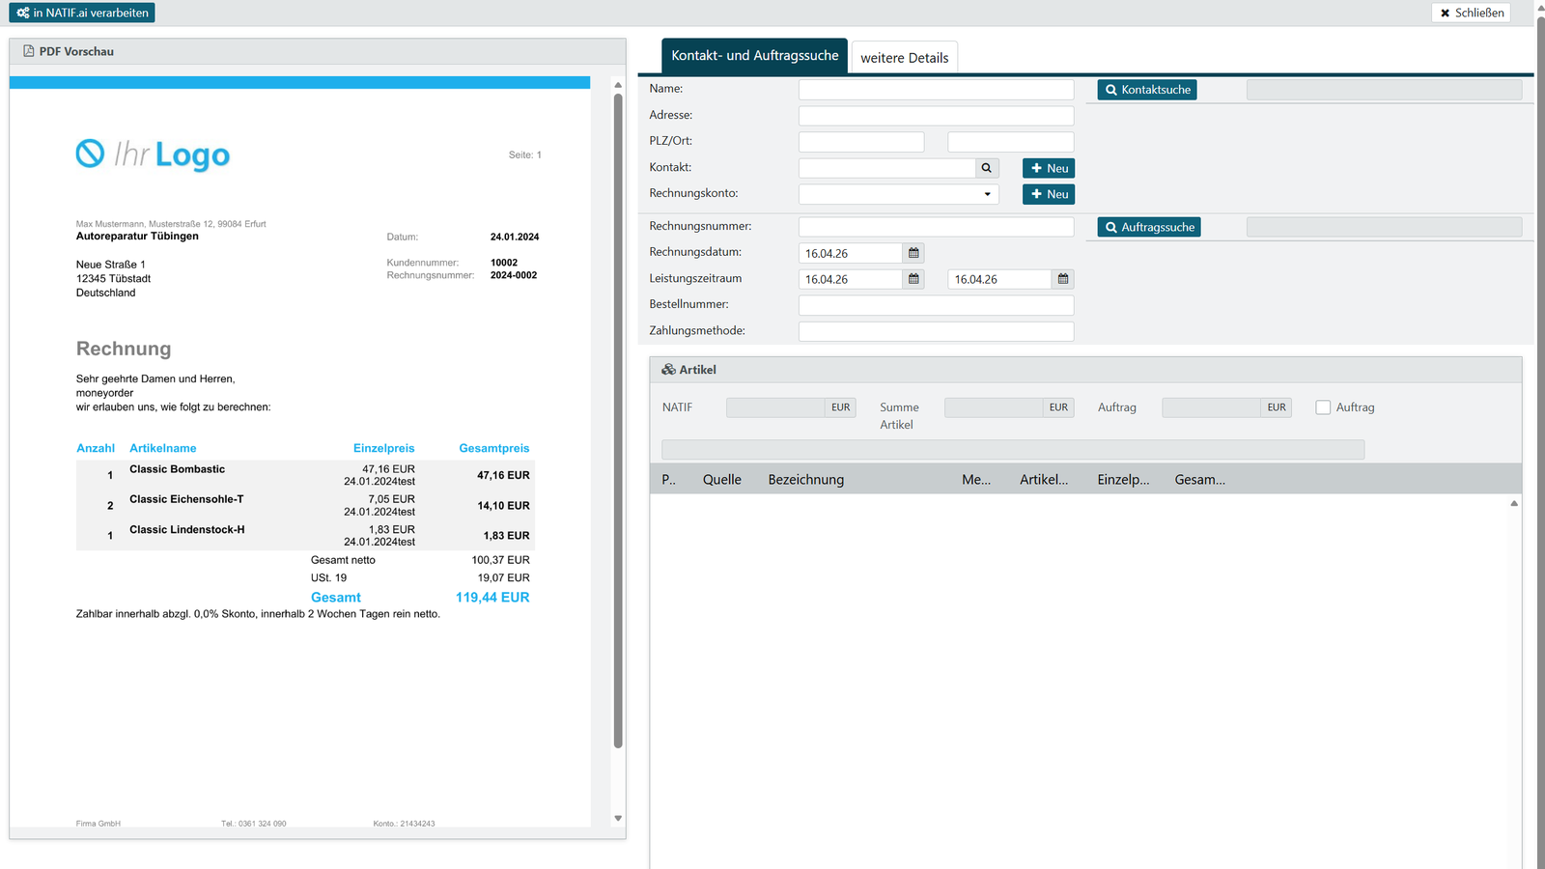Switch to weitere Details tab

click(x=904, y=58)
